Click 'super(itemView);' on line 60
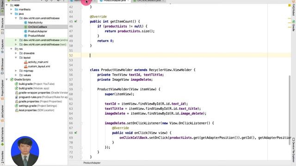 click(119, 94)
